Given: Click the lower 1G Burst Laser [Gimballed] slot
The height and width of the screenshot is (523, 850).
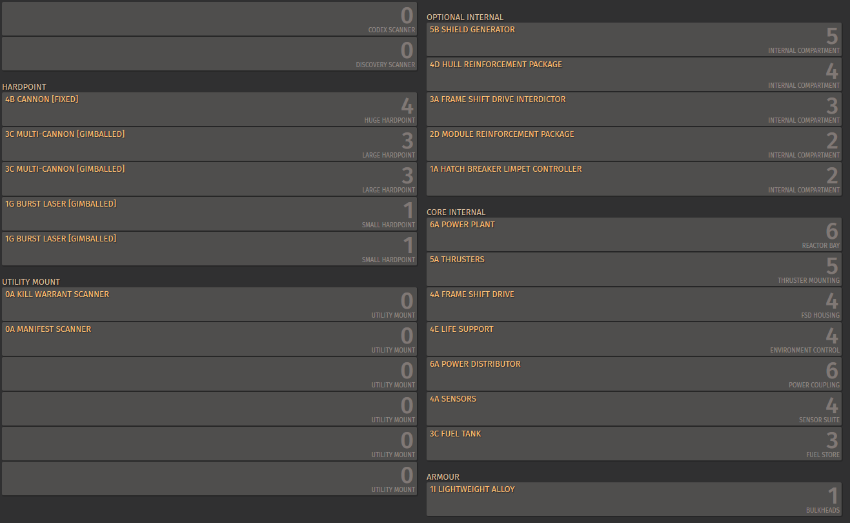Looking at the screenshot, I should 209,249.
